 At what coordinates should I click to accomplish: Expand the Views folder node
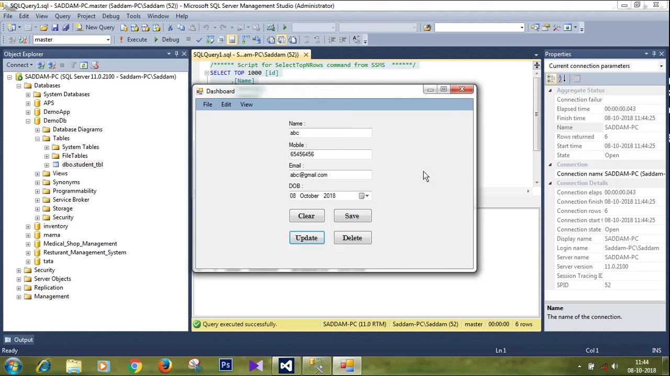(x=37, y=173)
